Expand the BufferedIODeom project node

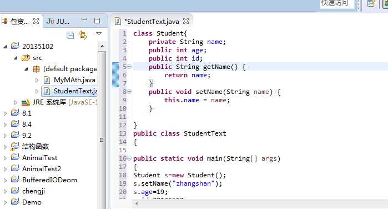5,180
